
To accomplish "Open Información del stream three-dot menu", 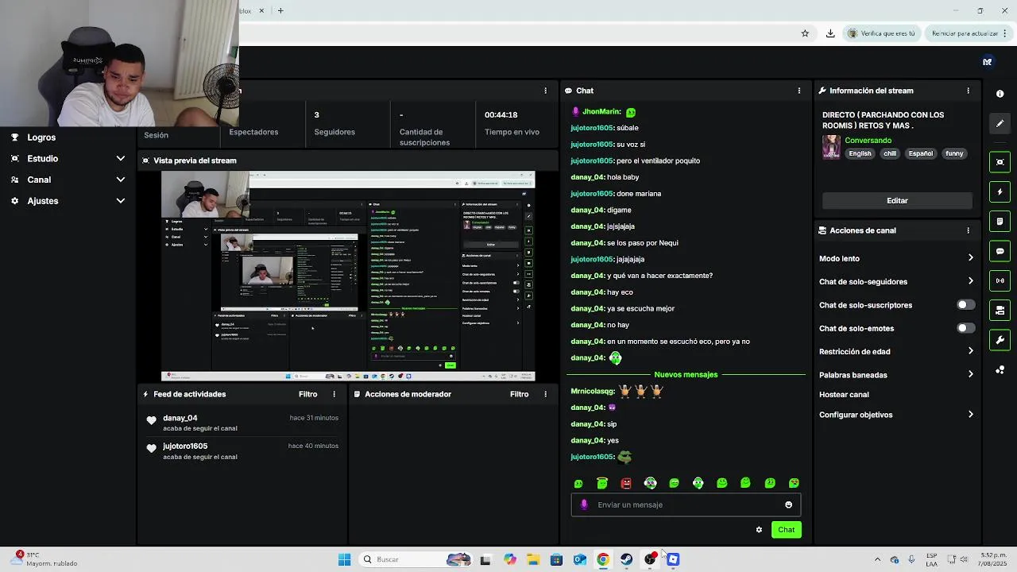I will pyautogui.click(x=968, y=91).
